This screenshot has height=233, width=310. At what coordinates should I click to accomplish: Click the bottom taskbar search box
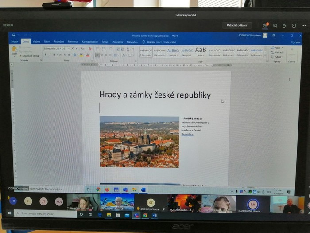46,213
